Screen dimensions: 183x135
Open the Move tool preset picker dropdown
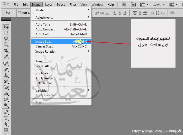point(13,13)
